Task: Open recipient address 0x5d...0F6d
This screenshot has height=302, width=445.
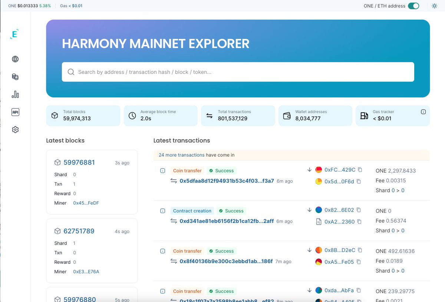Action: (x=339, y=182)
